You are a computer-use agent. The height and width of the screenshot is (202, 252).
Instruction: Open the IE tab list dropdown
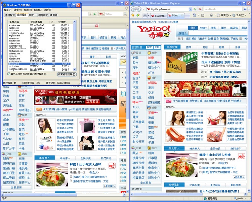[x=149, y=15]
